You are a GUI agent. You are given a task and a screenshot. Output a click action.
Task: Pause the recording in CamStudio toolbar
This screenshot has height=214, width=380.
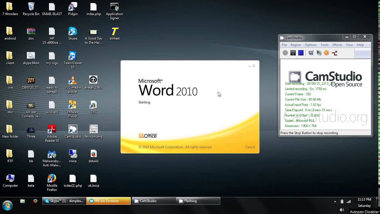(293, 53)
